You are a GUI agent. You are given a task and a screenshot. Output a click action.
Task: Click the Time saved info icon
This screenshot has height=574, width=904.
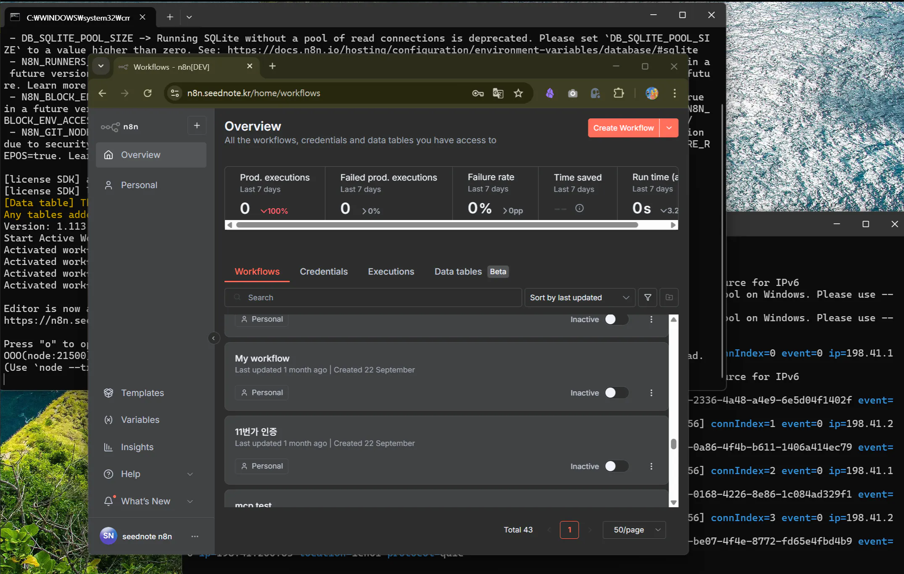tap(579, 208)
